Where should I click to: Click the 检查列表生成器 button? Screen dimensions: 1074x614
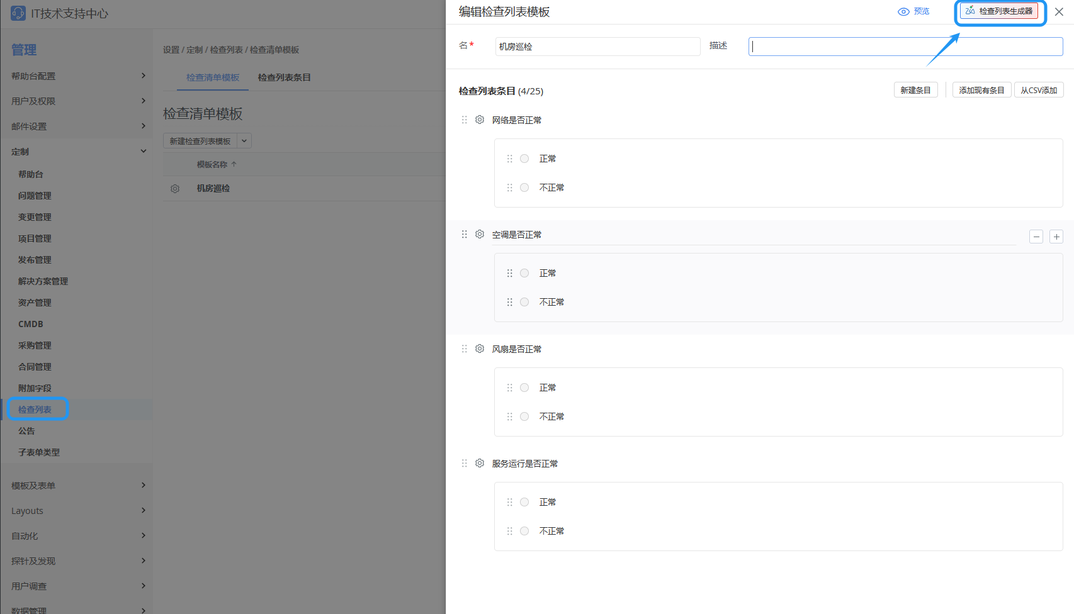click(999, 11)
